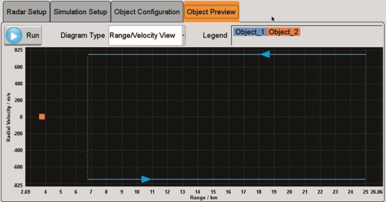
Task: Click the right-pointing arrow on the lower trajectory
Action: coord(146,179)
